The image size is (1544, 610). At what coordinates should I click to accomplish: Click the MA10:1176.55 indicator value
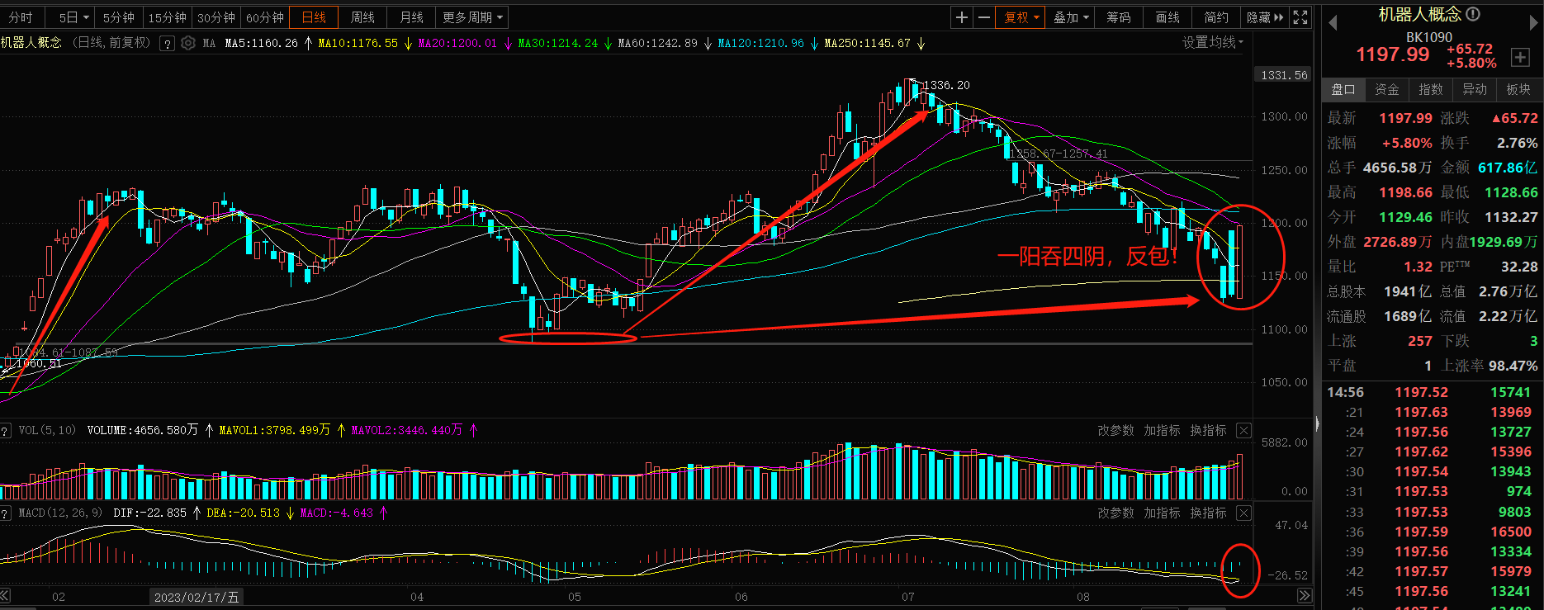[x=358, y=43]
